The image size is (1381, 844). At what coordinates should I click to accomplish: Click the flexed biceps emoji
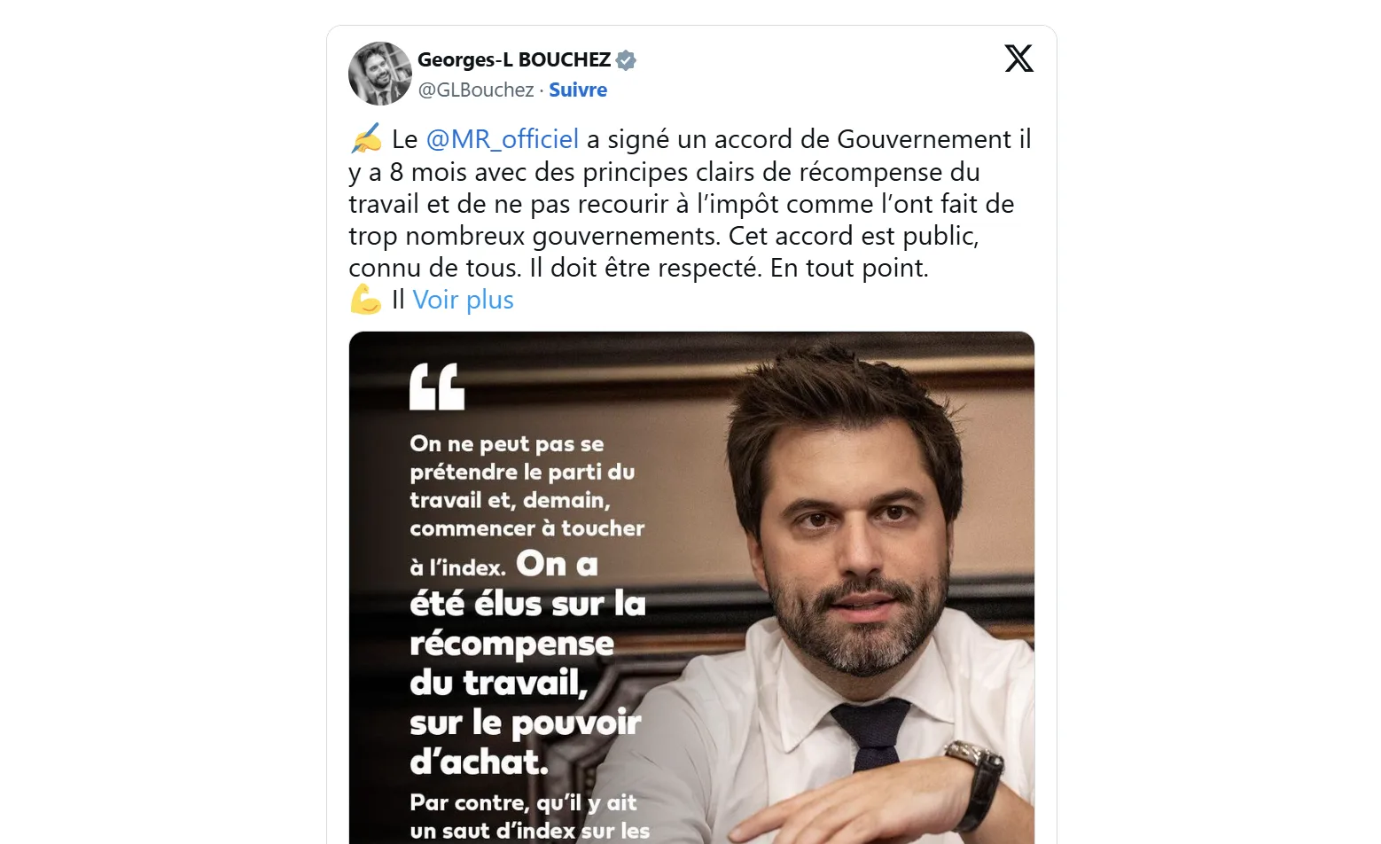click(x=365, y=300)
